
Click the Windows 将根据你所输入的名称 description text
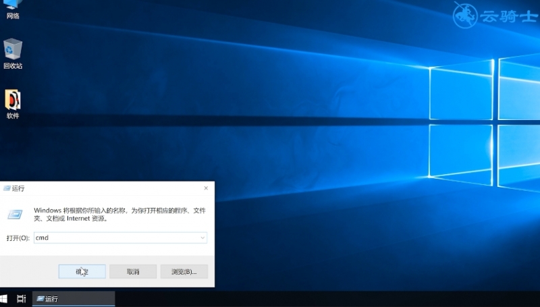point(119,215)
